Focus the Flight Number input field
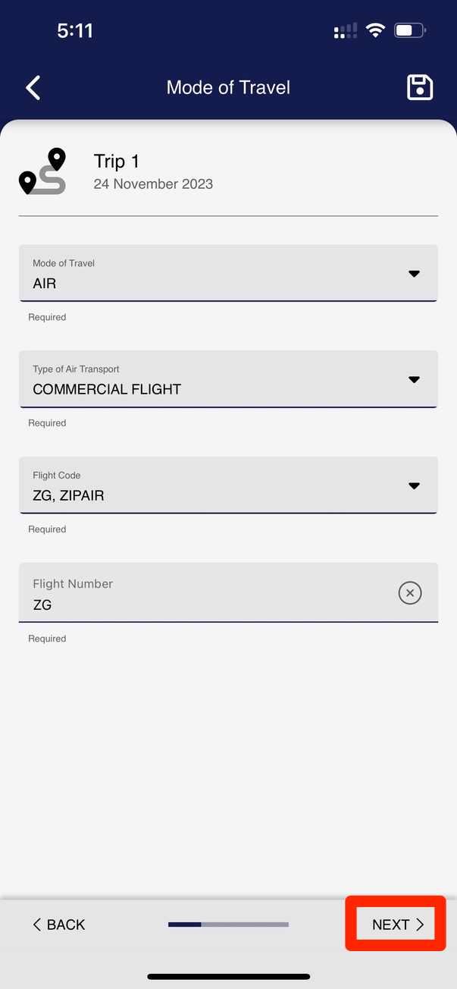Viewport: 457px width, 989px height. [x=205, y=594]
